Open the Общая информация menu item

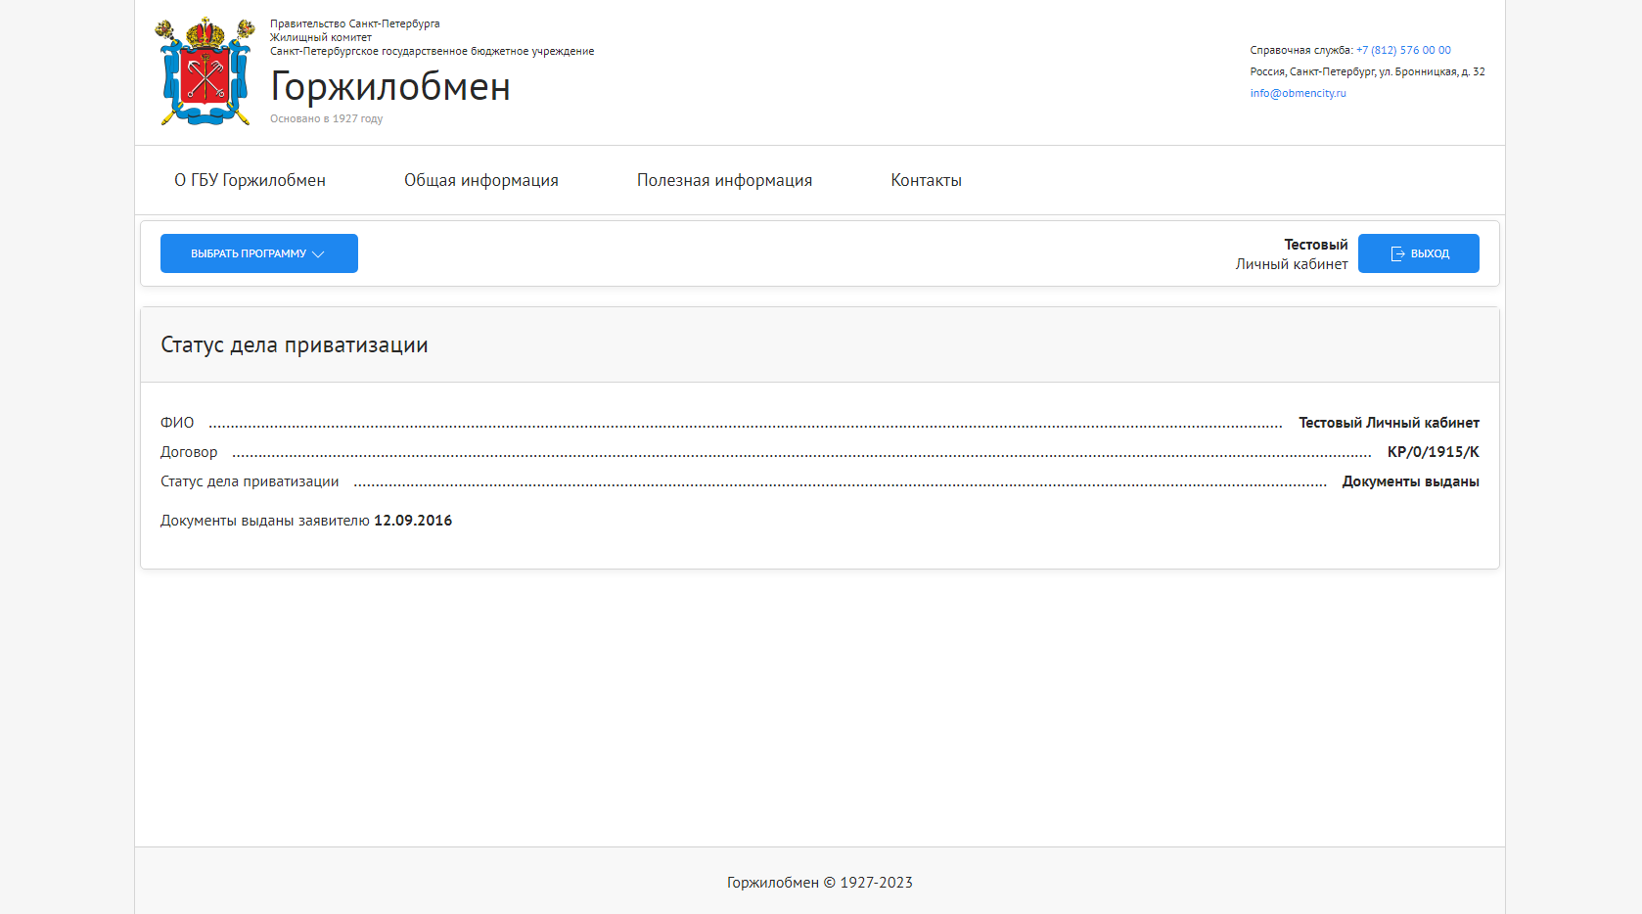point(480,180)
